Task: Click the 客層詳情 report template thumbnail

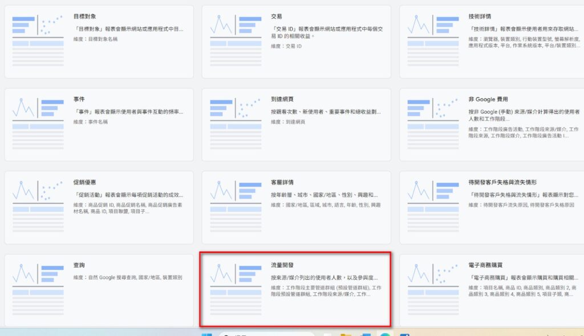Action: pos(236,206)
